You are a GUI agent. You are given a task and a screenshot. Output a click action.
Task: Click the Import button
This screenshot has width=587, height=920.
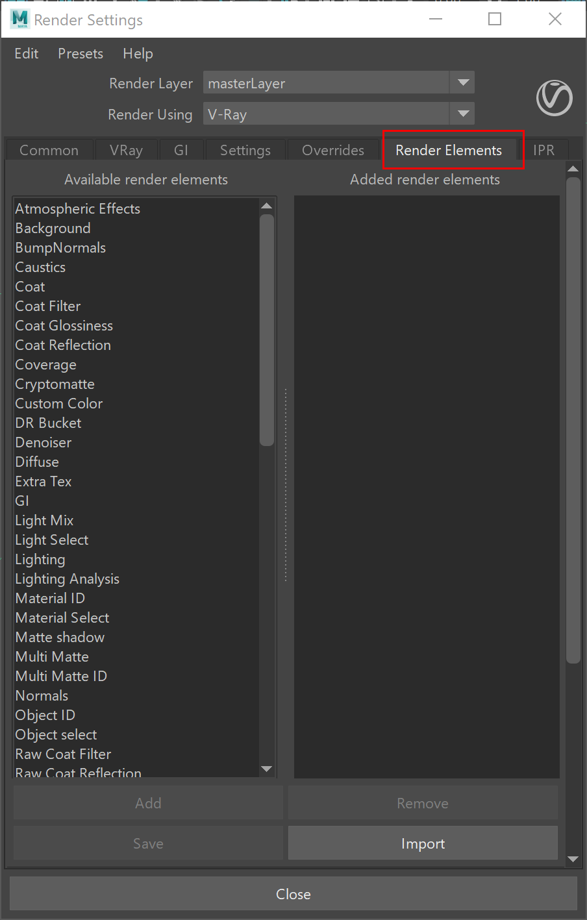(x=423, y=843)
